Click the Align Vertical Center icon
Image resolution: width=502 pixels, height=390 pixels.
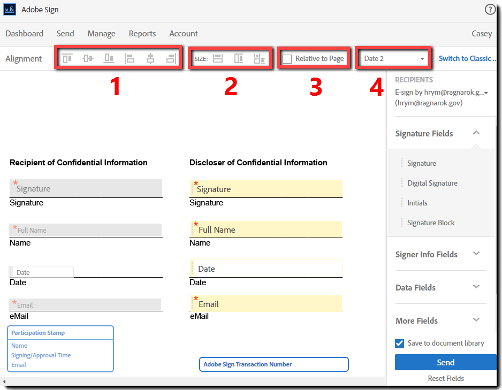[88, 58]
